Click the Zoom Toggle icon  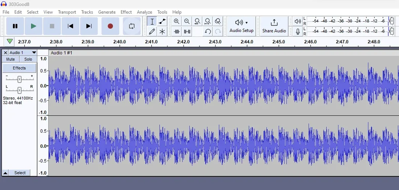(217, 22)
